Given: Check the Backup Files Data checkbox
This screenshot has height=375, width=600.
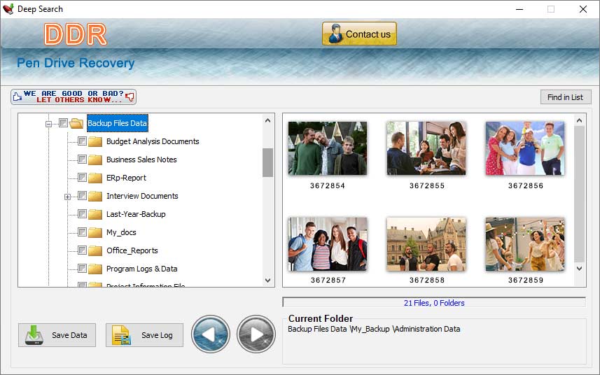Looking at the screenshot, I should 64,122.
